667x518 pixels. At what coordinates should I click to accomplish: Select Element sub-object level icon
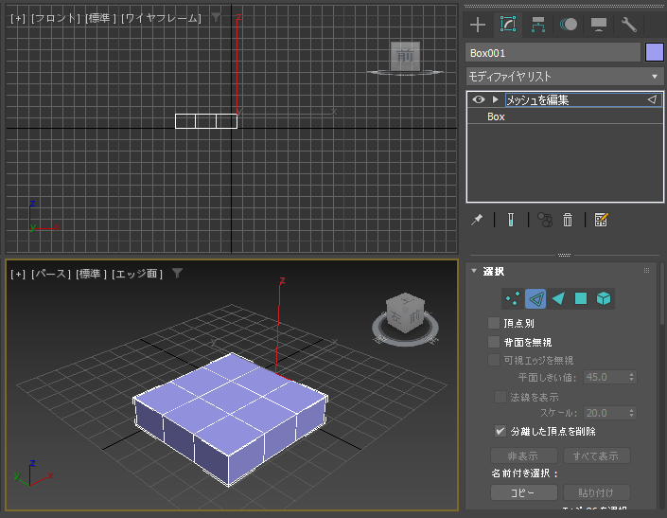click(604, 298)
